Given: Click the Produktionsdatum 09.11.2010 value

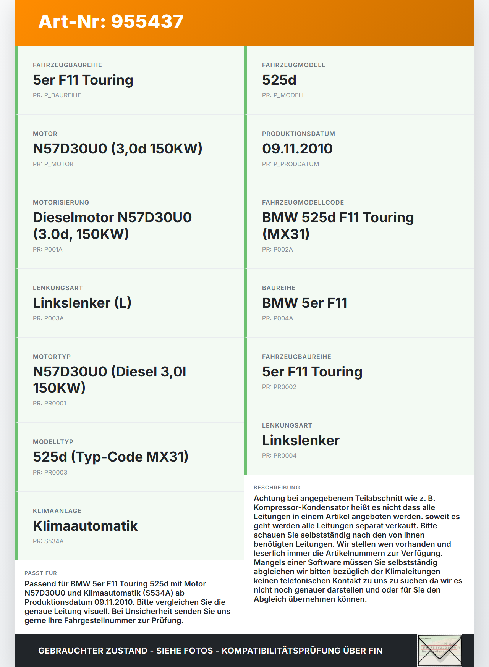Looking at the screenshot, I should coord(297,149).
